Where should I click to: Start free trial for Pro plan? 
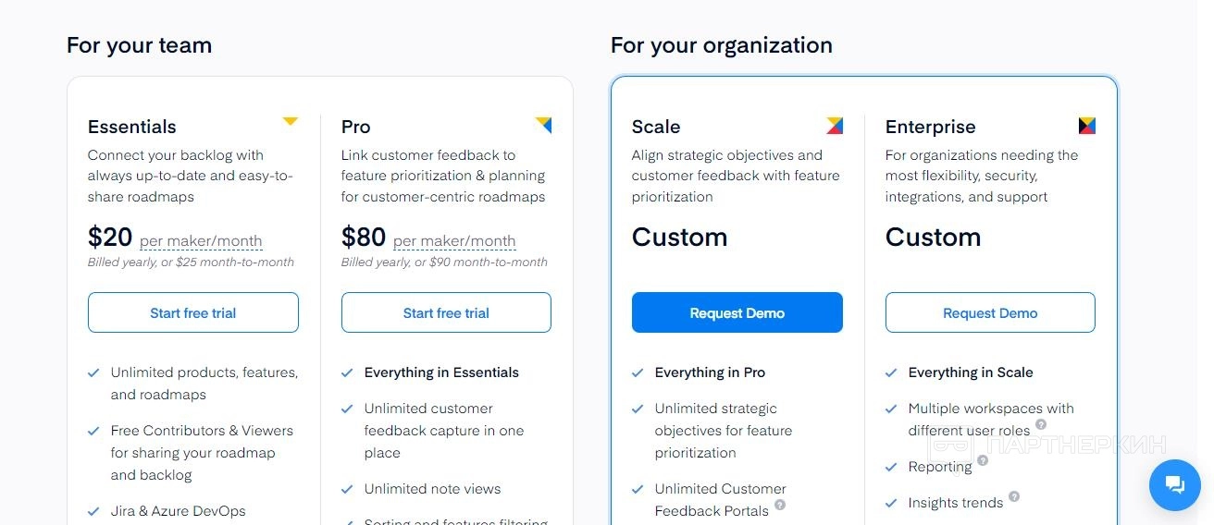coord(446,313)
